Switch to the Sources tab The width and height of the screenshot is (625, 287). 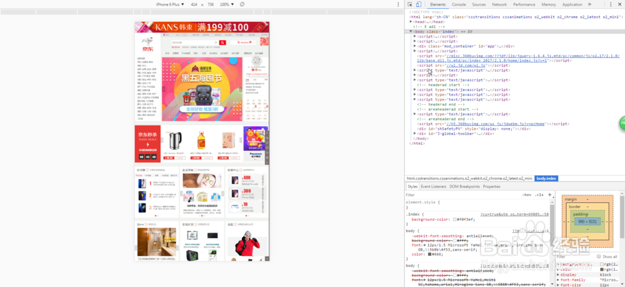tap(479, 4)
